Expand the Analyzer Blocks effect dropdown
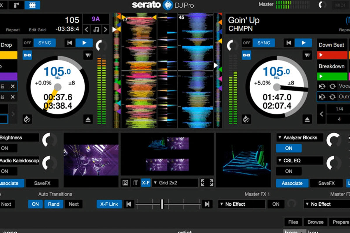 click(x=299, y=137)
